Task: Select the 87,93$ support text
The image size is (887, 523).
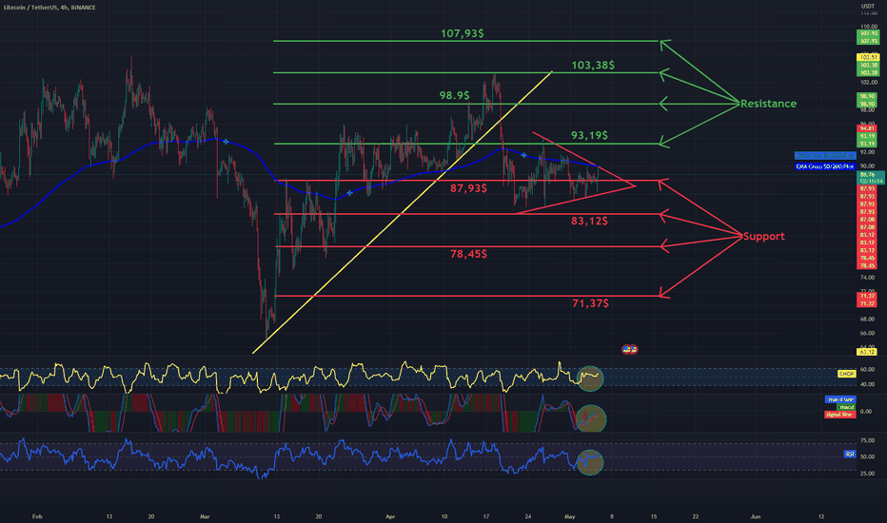Action: [468, 188]
